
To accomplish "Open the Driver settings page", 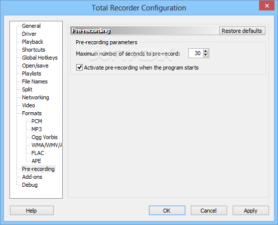I will pyautogui.click(x=29, y=34).
